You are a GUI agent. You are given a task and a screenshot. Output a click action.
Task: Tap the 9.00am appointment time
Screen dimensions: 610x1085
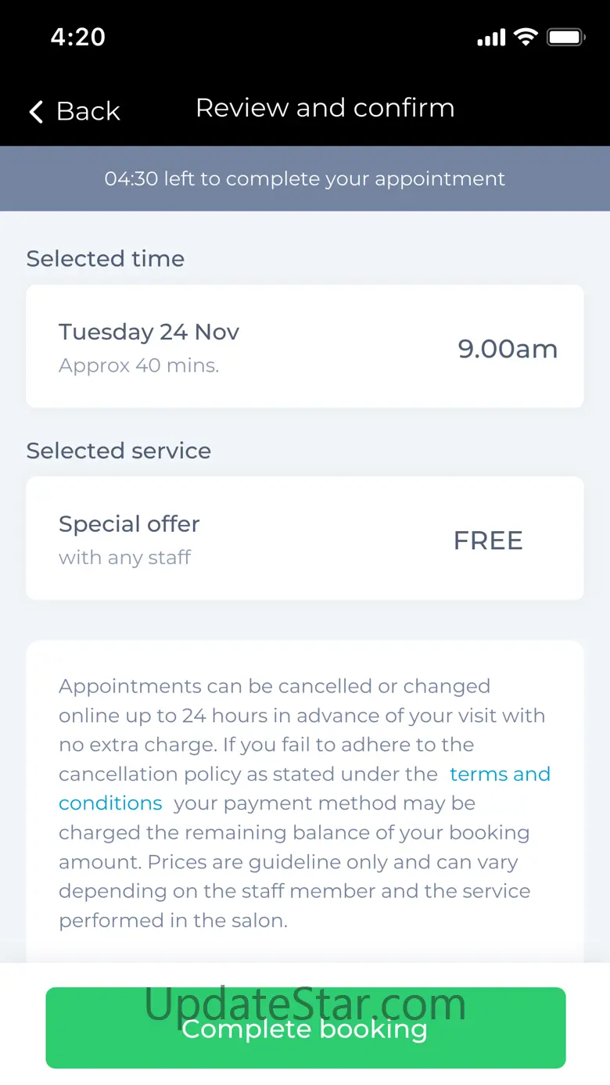[x=508, y=348]
